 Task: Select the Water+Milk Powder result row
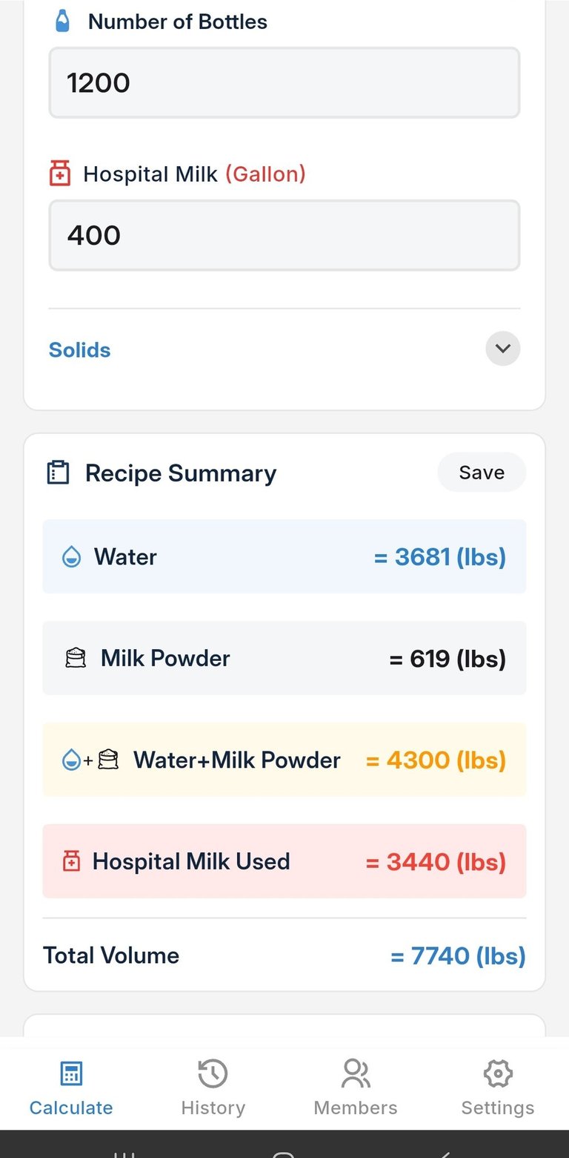[284, 760]
